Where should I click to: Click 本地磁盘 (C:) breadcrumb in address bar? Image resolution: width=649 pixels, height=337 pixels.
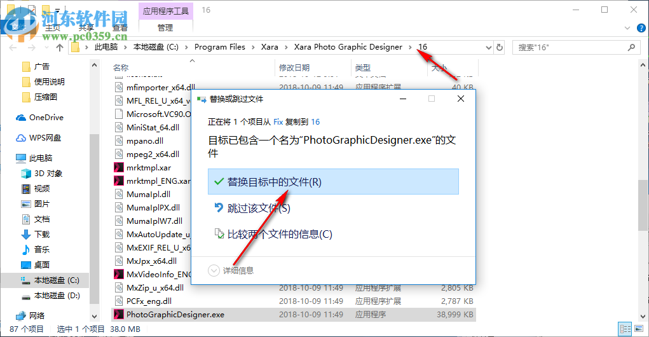156,47
